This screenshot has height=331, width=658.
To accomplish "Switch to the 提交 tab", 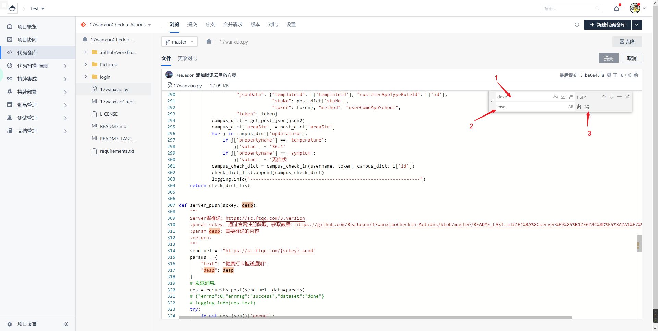I will click(x=192, y=25).
